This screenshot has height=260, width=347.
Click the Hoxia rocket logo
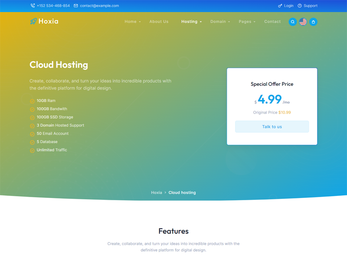pos(33,21)
